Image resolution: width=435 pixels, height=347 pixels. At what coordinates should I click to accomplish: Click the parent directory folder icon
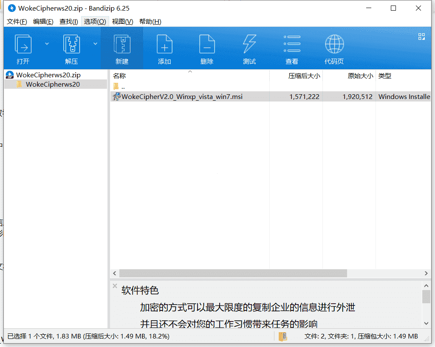point(116,86)
